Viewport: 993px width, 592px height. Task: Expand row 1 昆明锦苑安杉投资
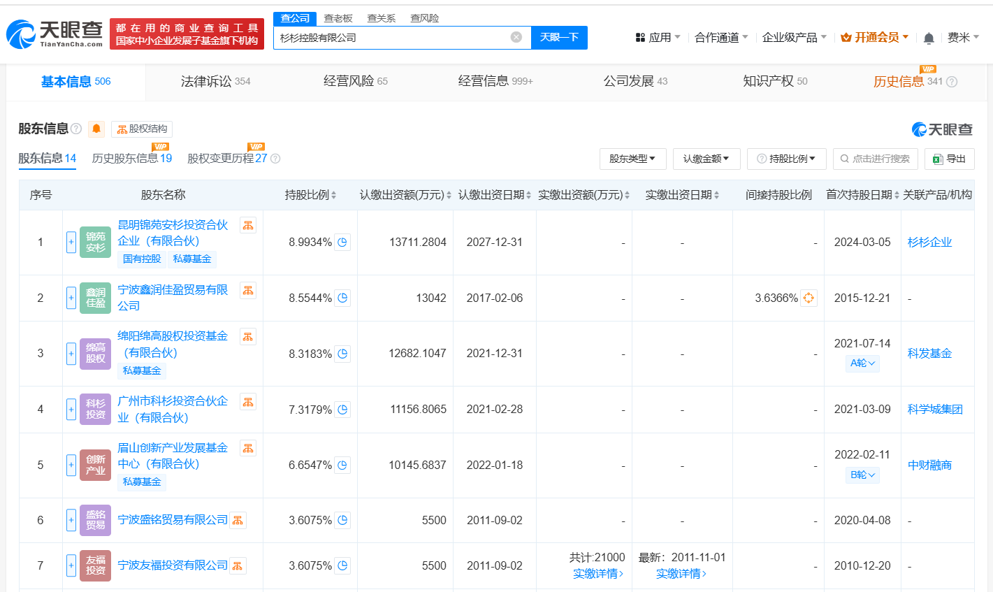click(71, 243)
